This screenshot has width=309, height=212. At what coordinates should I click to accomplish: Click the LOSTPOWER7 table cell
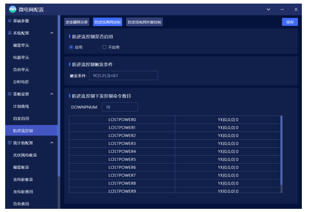click(122, 175)
